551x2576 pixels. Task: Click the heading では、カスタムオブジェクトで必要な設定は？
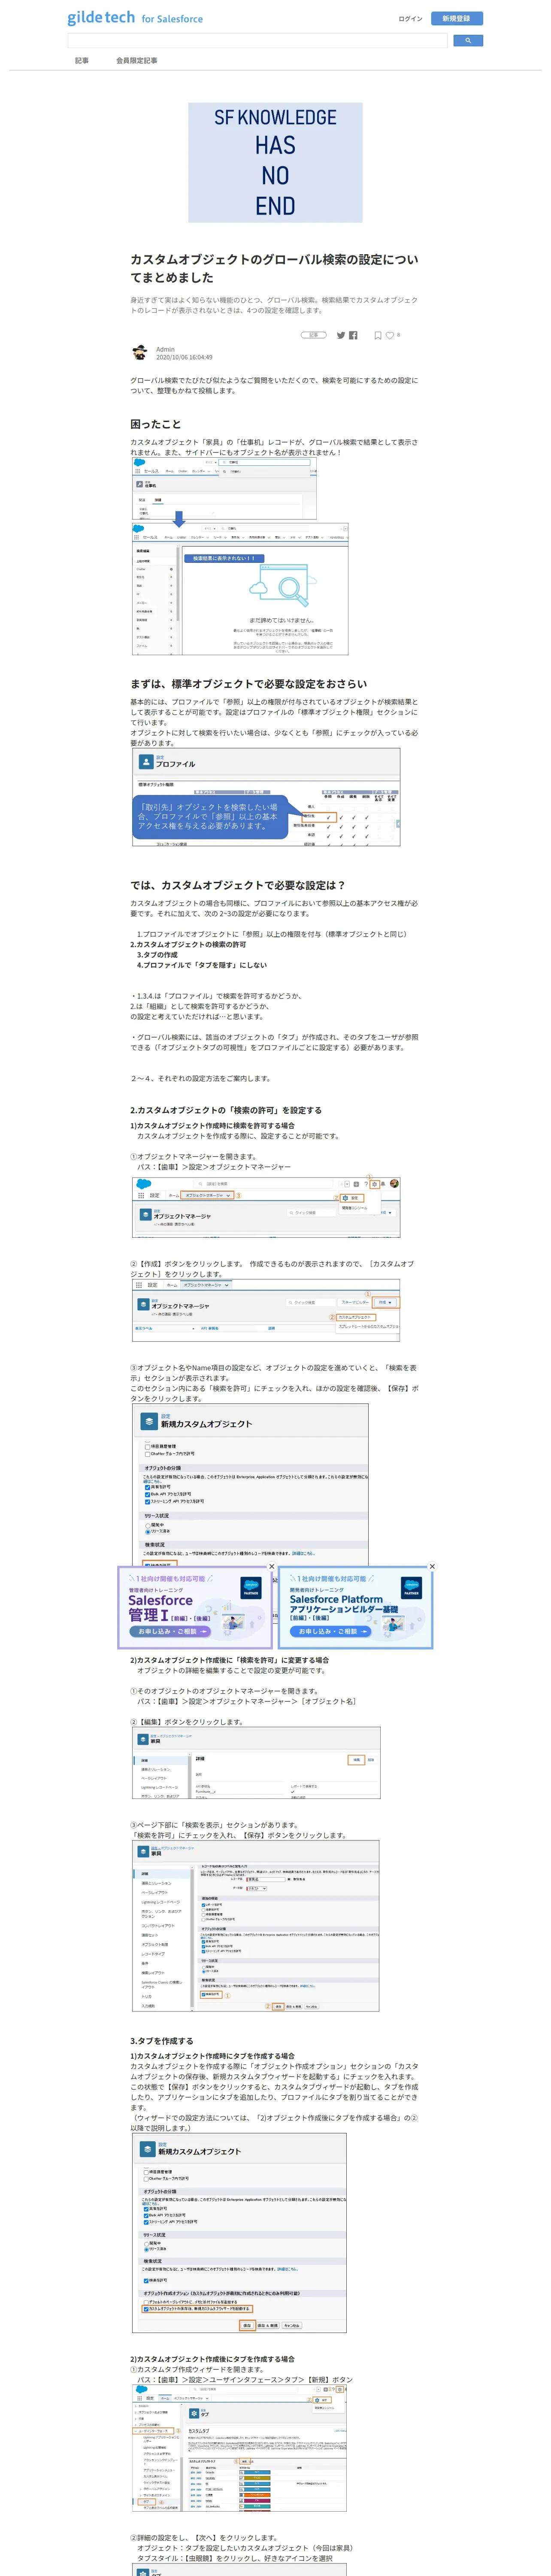[x=238, y=885]
